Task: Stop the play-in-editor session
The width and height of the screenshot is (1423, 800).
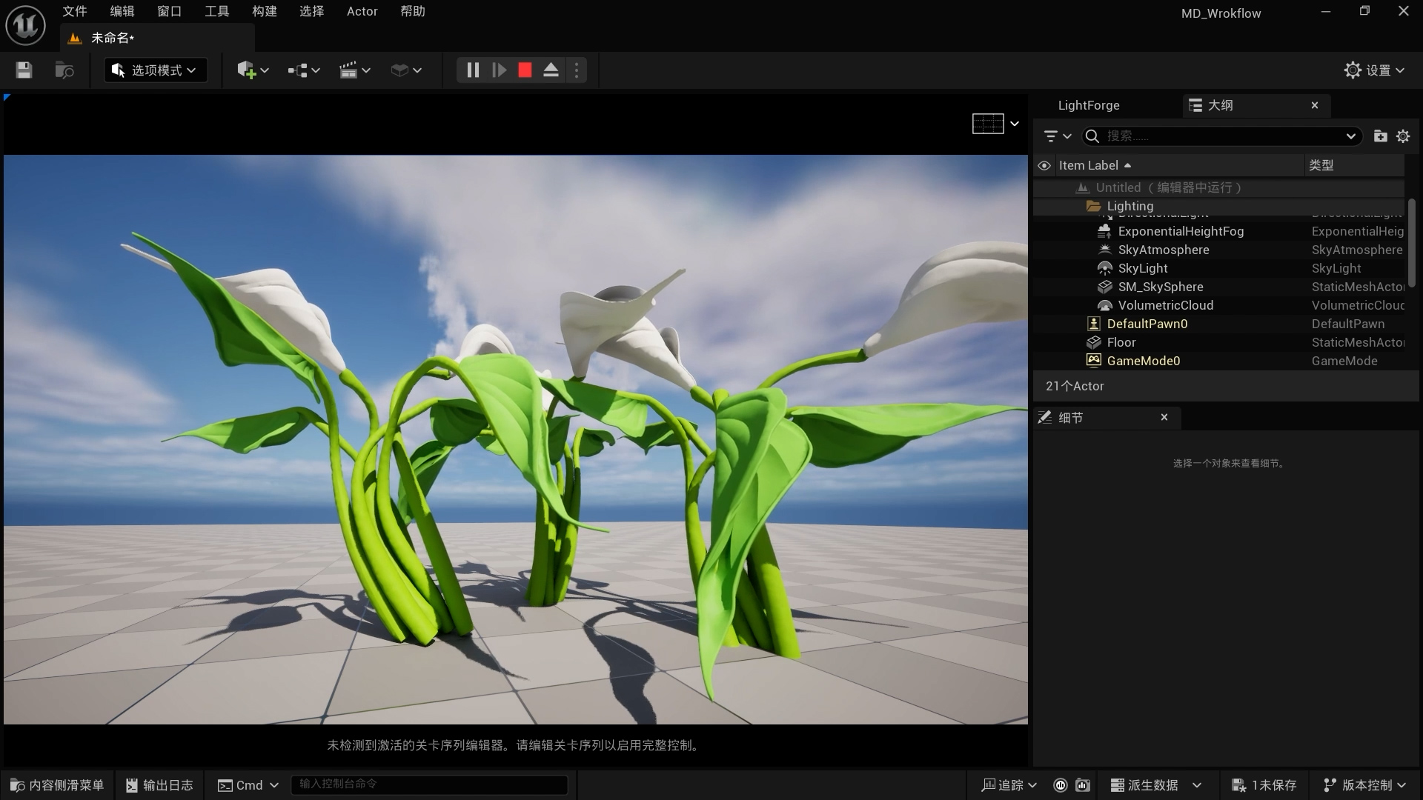Action: pyautogui.click(x=525, y=70)
